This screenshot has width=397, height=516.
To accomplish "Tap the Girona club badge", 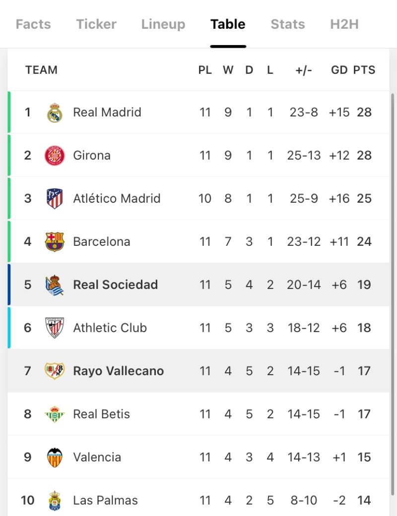I will click(x=55, y=155).
